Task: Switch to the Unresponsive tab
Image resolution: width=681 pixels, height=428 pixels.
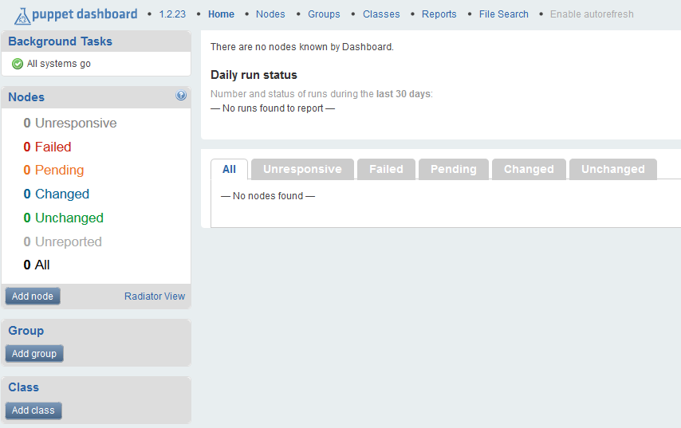Action: tap(302, 169)
